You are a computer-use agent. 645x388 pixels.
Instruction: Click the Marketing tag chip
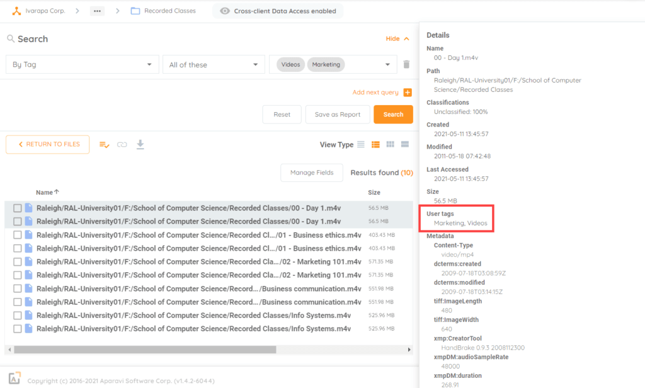[326, 65]
